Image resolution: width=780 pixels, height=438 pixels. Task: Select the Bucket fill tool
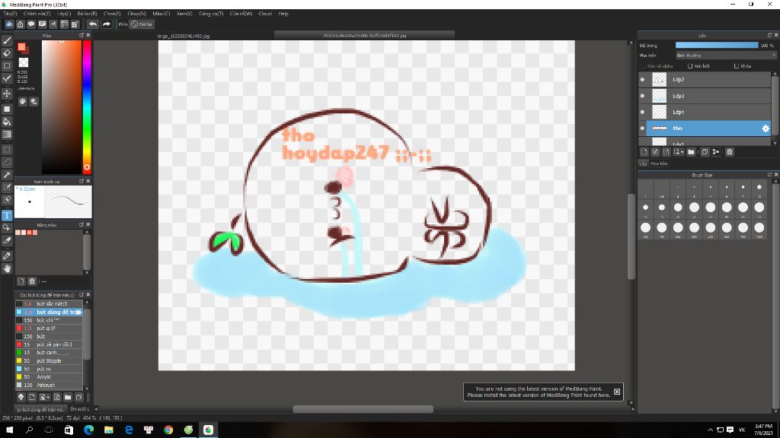(x=7, y=122)
